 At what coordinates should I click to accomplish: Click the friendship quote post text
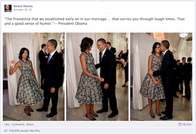tap(94, 21)
